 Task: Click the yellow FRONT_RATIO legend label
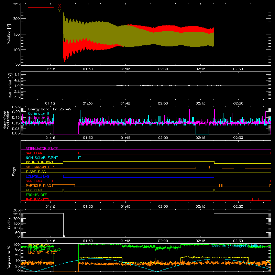point(39,246)
